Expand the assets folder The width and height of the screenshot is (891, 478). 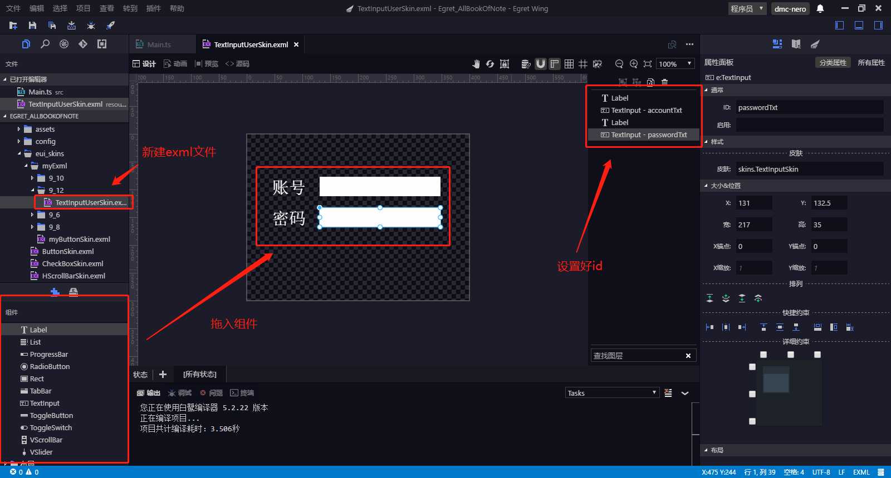tap(19, 129)
